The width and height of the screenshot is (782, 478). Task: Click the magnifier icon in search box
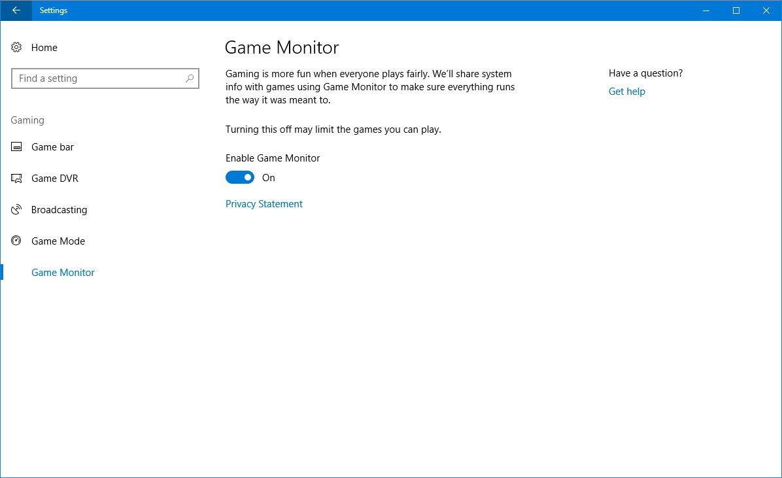[189, 78]
